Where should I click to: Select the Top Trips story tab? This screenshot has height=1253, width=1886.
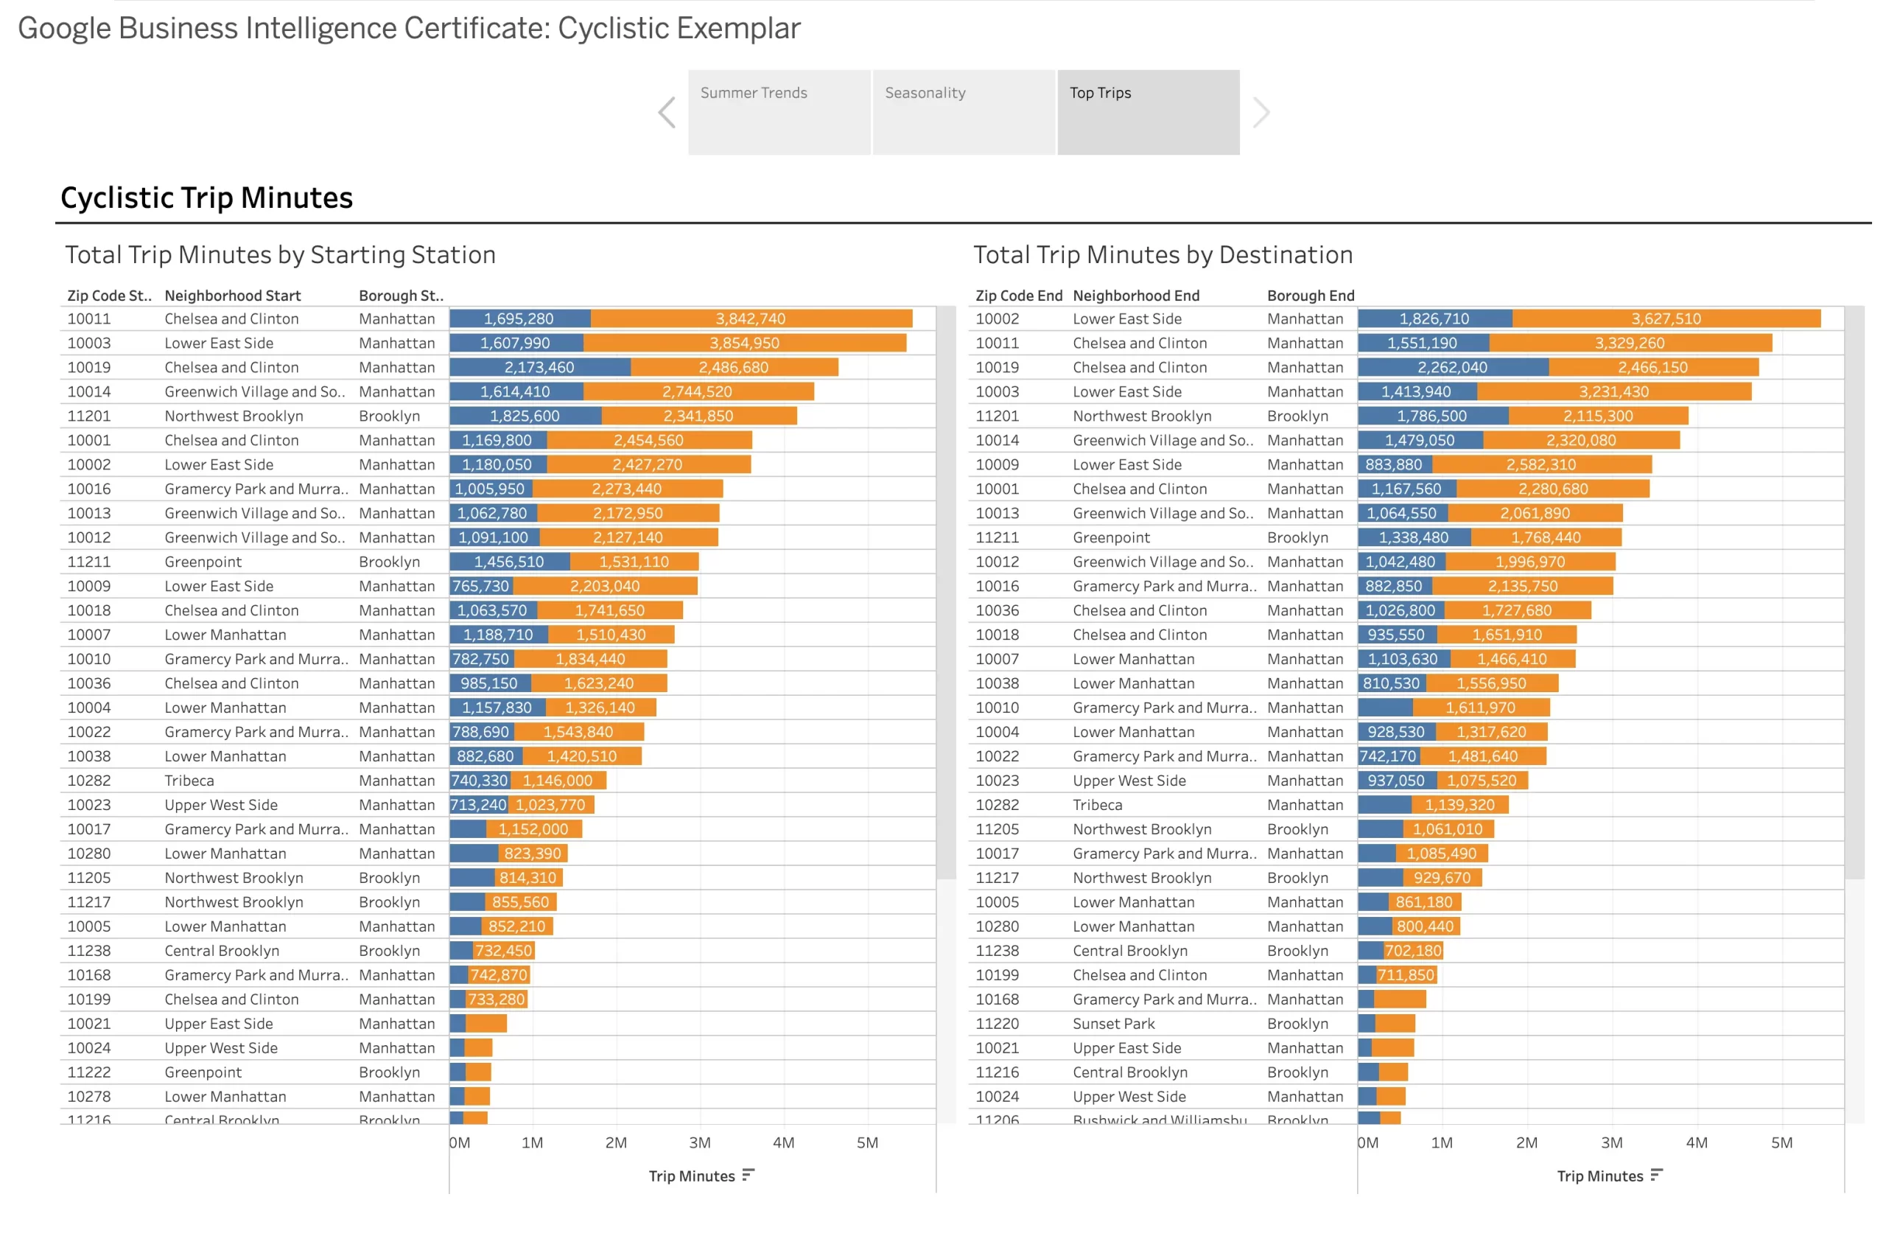(1148, 112)
